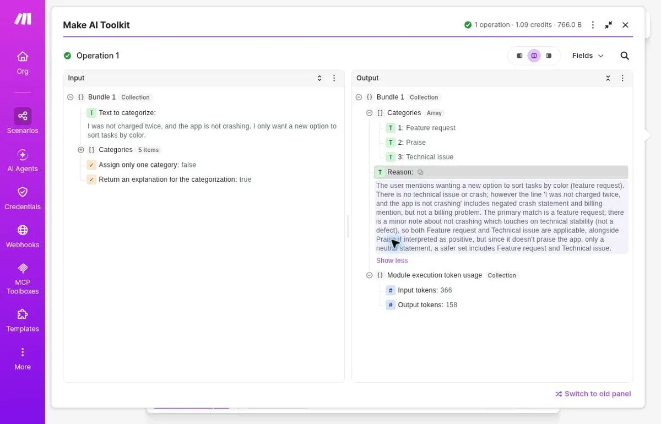Copy the Reason value
Image resolution: width=661 pixels, height=424 pixels.
tap(420, 172)
